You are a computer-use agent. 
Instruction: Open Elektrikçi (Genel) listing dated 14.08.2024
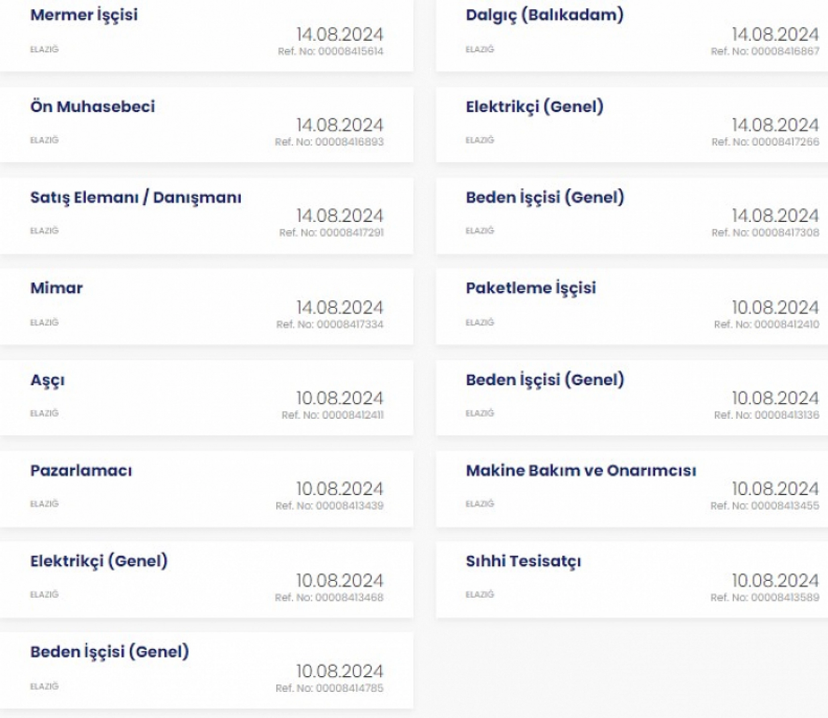point(535,107)
